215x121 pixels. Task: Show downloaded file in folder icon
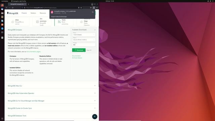click(93, 12)
